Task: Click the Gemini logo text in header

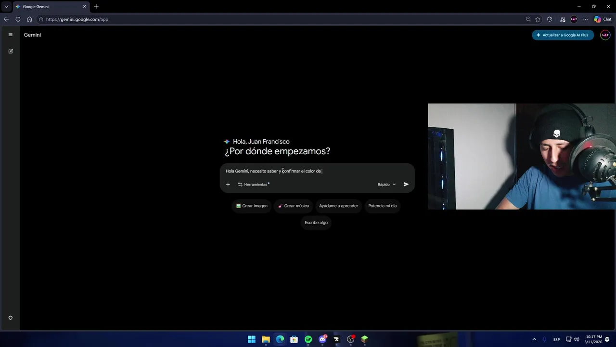Action: pos(32,35)
